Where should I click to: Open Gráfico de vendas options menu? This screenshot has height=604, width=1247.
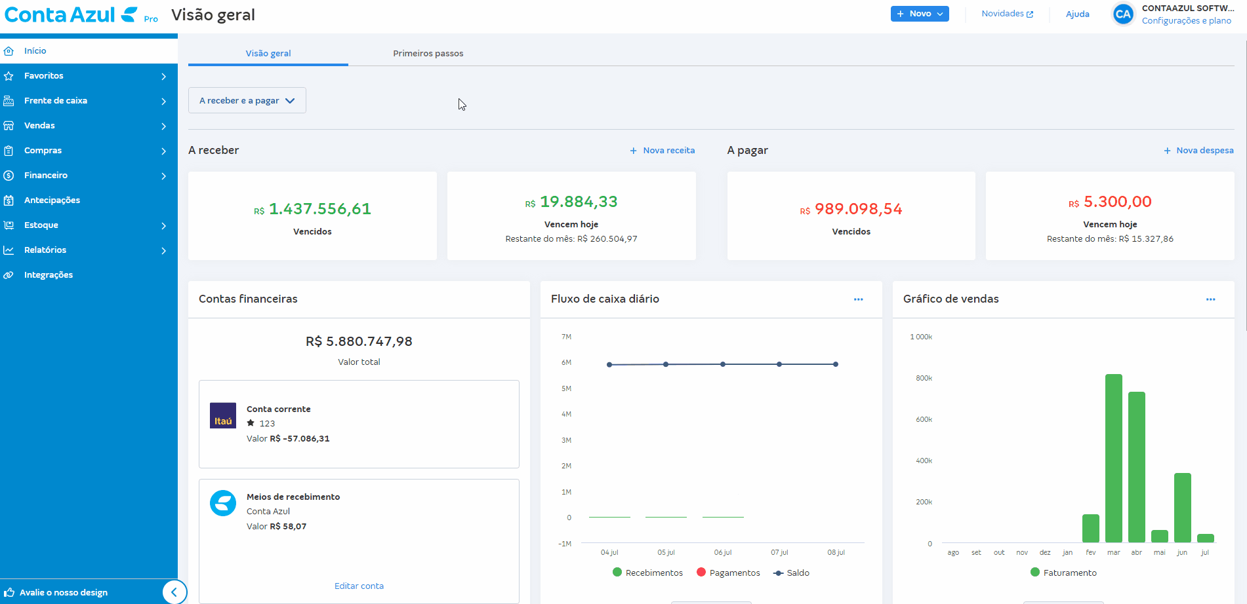pos(1210,299)
